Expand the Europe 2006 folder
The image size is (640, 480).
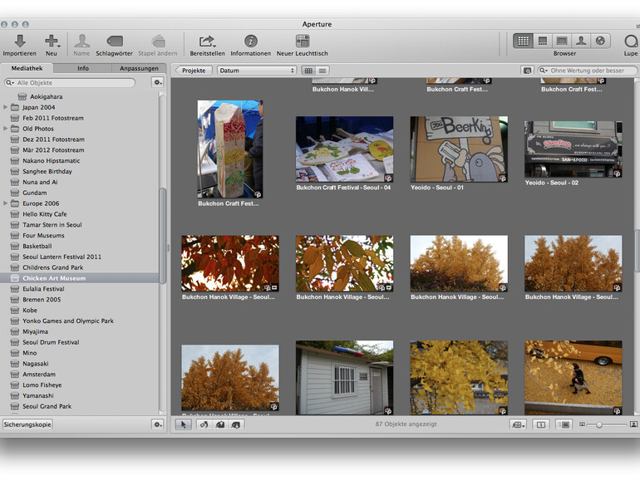[x=6, y=203]
